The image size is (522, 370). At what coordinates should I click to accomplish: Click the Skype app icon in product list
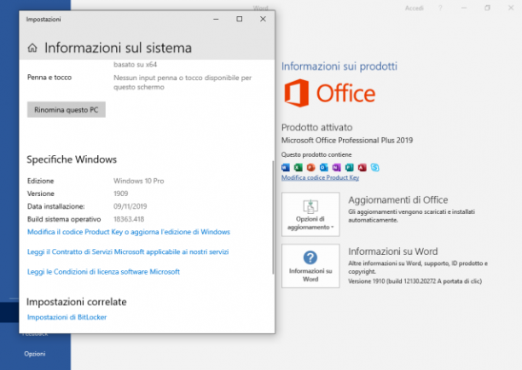point(374,167)
